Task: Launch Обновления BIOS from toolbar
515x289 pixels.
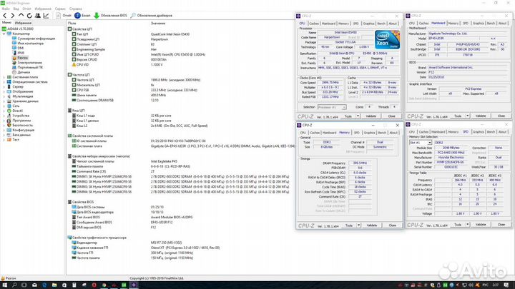Action: pyautogui.click(x=110, y=16)
